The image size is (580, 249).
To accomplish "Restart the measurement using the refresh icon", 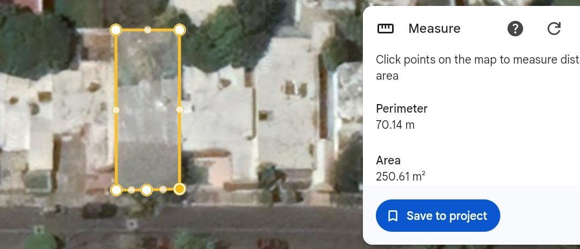I will click(554, 29).
